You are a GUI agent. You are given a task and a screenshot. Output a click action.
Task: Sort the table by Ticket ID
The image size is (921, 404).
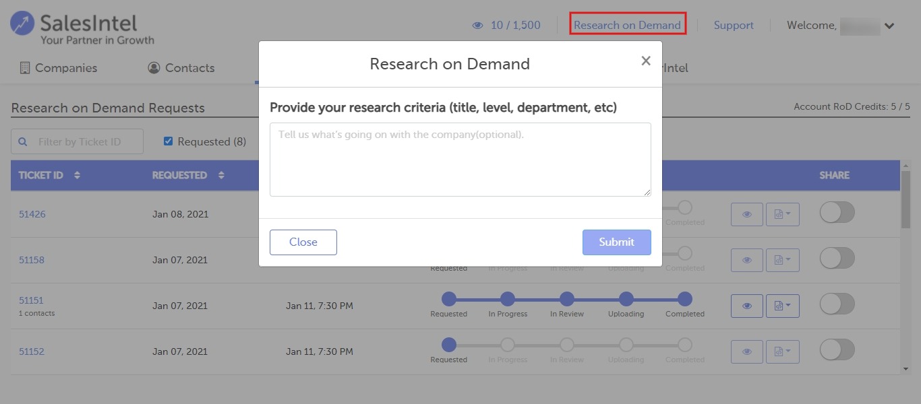click(77, 175)
